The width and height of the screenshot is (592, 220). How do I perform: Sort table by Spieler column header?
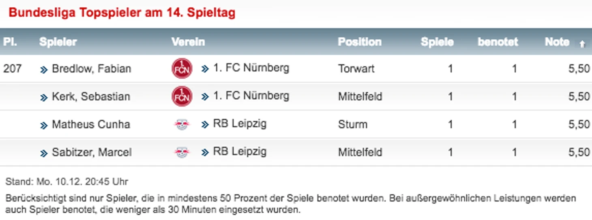pyautogui.click(x=58, y=42)
